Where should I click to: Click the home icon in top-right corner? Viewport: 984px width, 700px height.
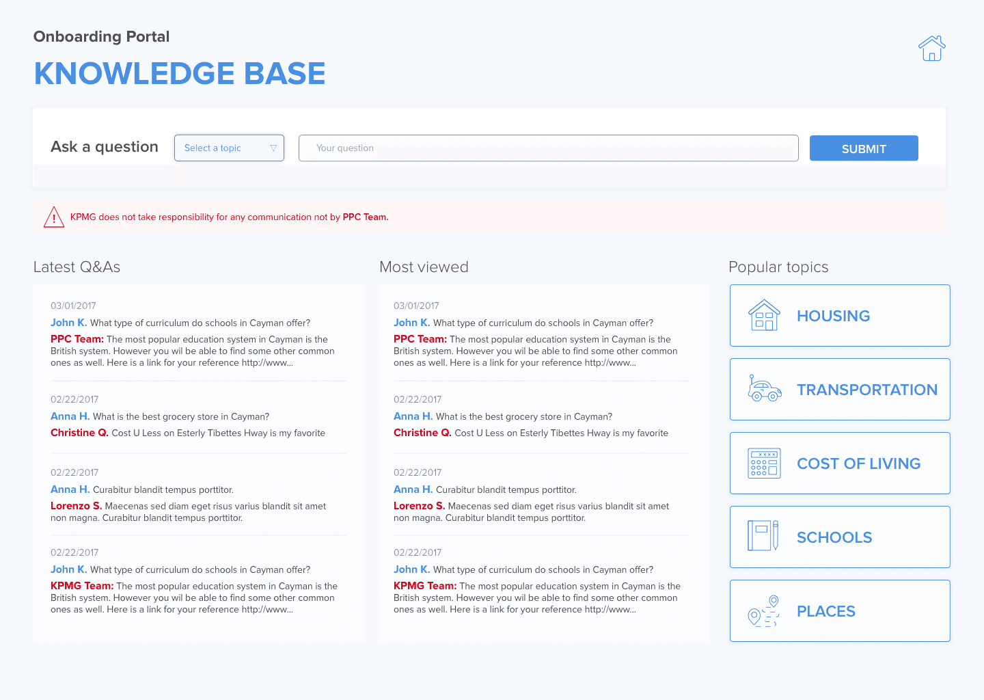931,49
